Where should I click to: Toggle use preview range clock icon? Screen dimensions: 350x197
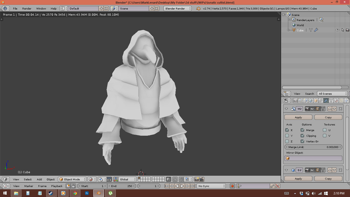tap(68, 186)
